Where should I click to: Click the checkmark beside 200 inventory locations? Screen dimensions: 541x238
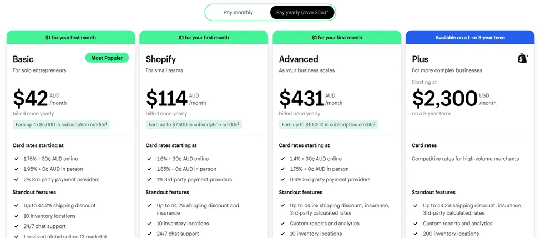pos(416,234)
